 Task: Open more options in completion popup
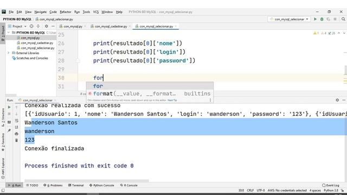[x=210, y=100]
